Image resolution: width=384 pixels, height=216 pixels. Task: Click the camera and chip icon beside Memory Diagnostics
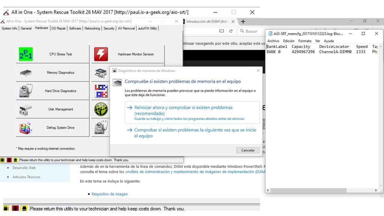pyautogui.click(x=101, y=73)
